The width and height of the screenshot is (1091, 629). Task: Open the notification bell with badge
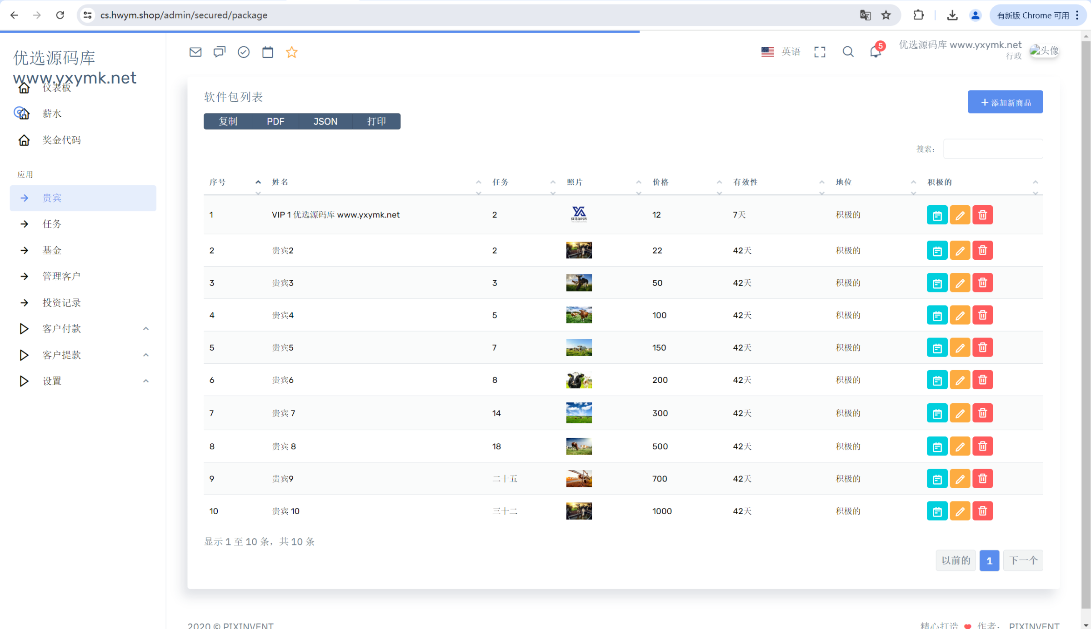(x=876, y=51)
